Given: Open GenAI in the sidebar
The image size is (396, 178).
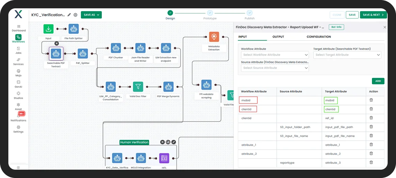Looking at the screenshot, I should (18, 84).
